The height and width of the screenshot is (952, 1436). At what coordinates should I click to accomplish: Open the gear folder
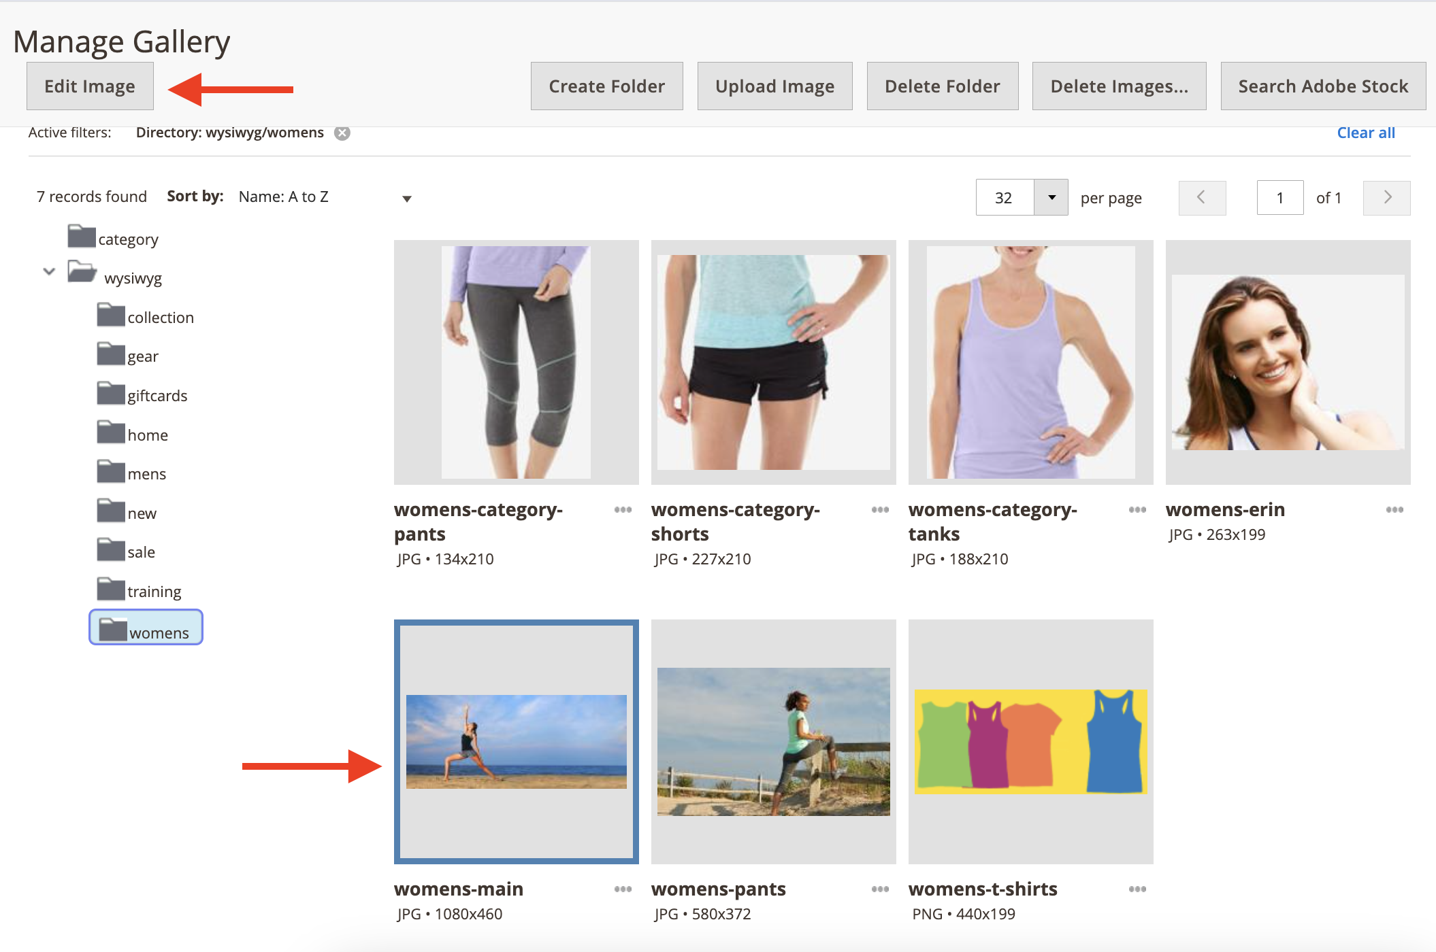point(142,356)
